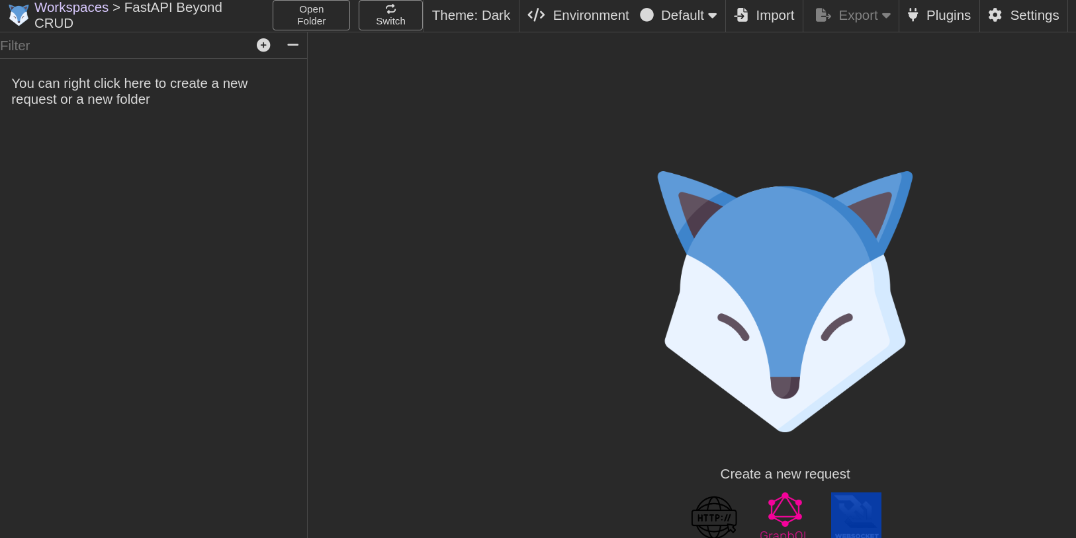1076x538 pixels.
Task: Open Plugins via the plug icon
Action: (913, 15)
